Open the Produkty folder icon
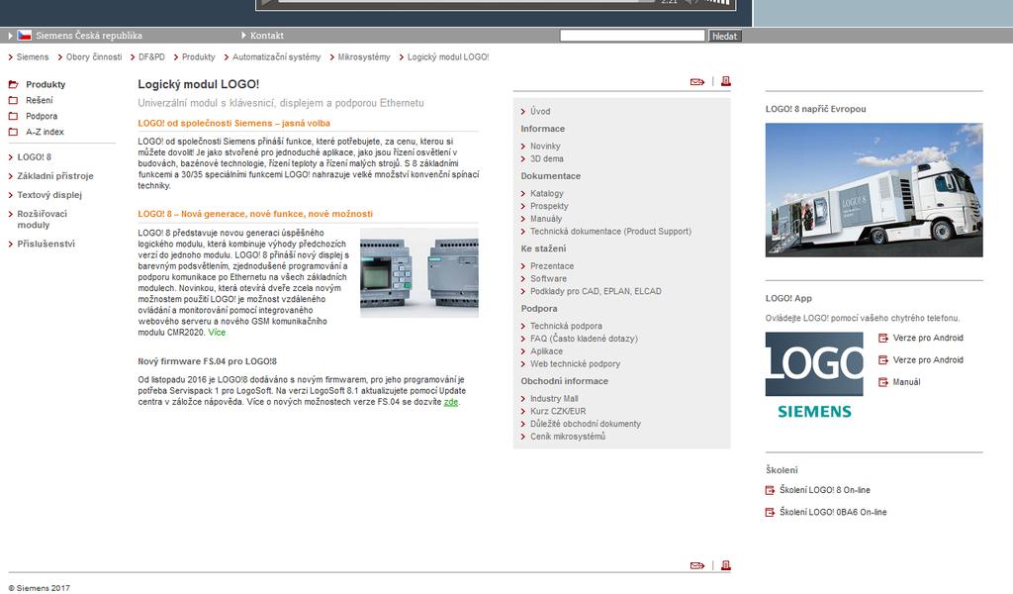Screen dimensions: 1013x594 (13, 84)
